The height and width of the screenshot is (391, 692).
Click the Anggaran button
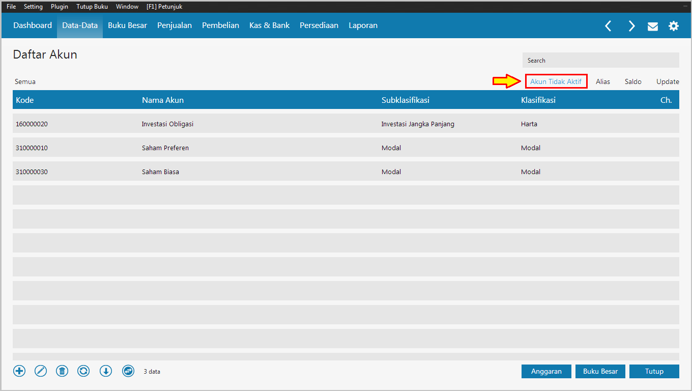click(546, 372)
